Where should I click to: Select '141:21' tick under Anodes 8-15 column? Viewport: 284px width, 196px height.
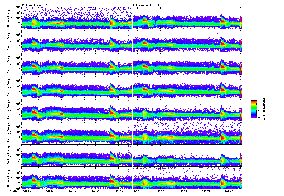coord(206,191)
